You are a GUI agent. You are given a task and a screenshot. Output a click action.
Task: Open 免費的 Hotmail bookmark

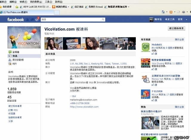pos(94,7)
